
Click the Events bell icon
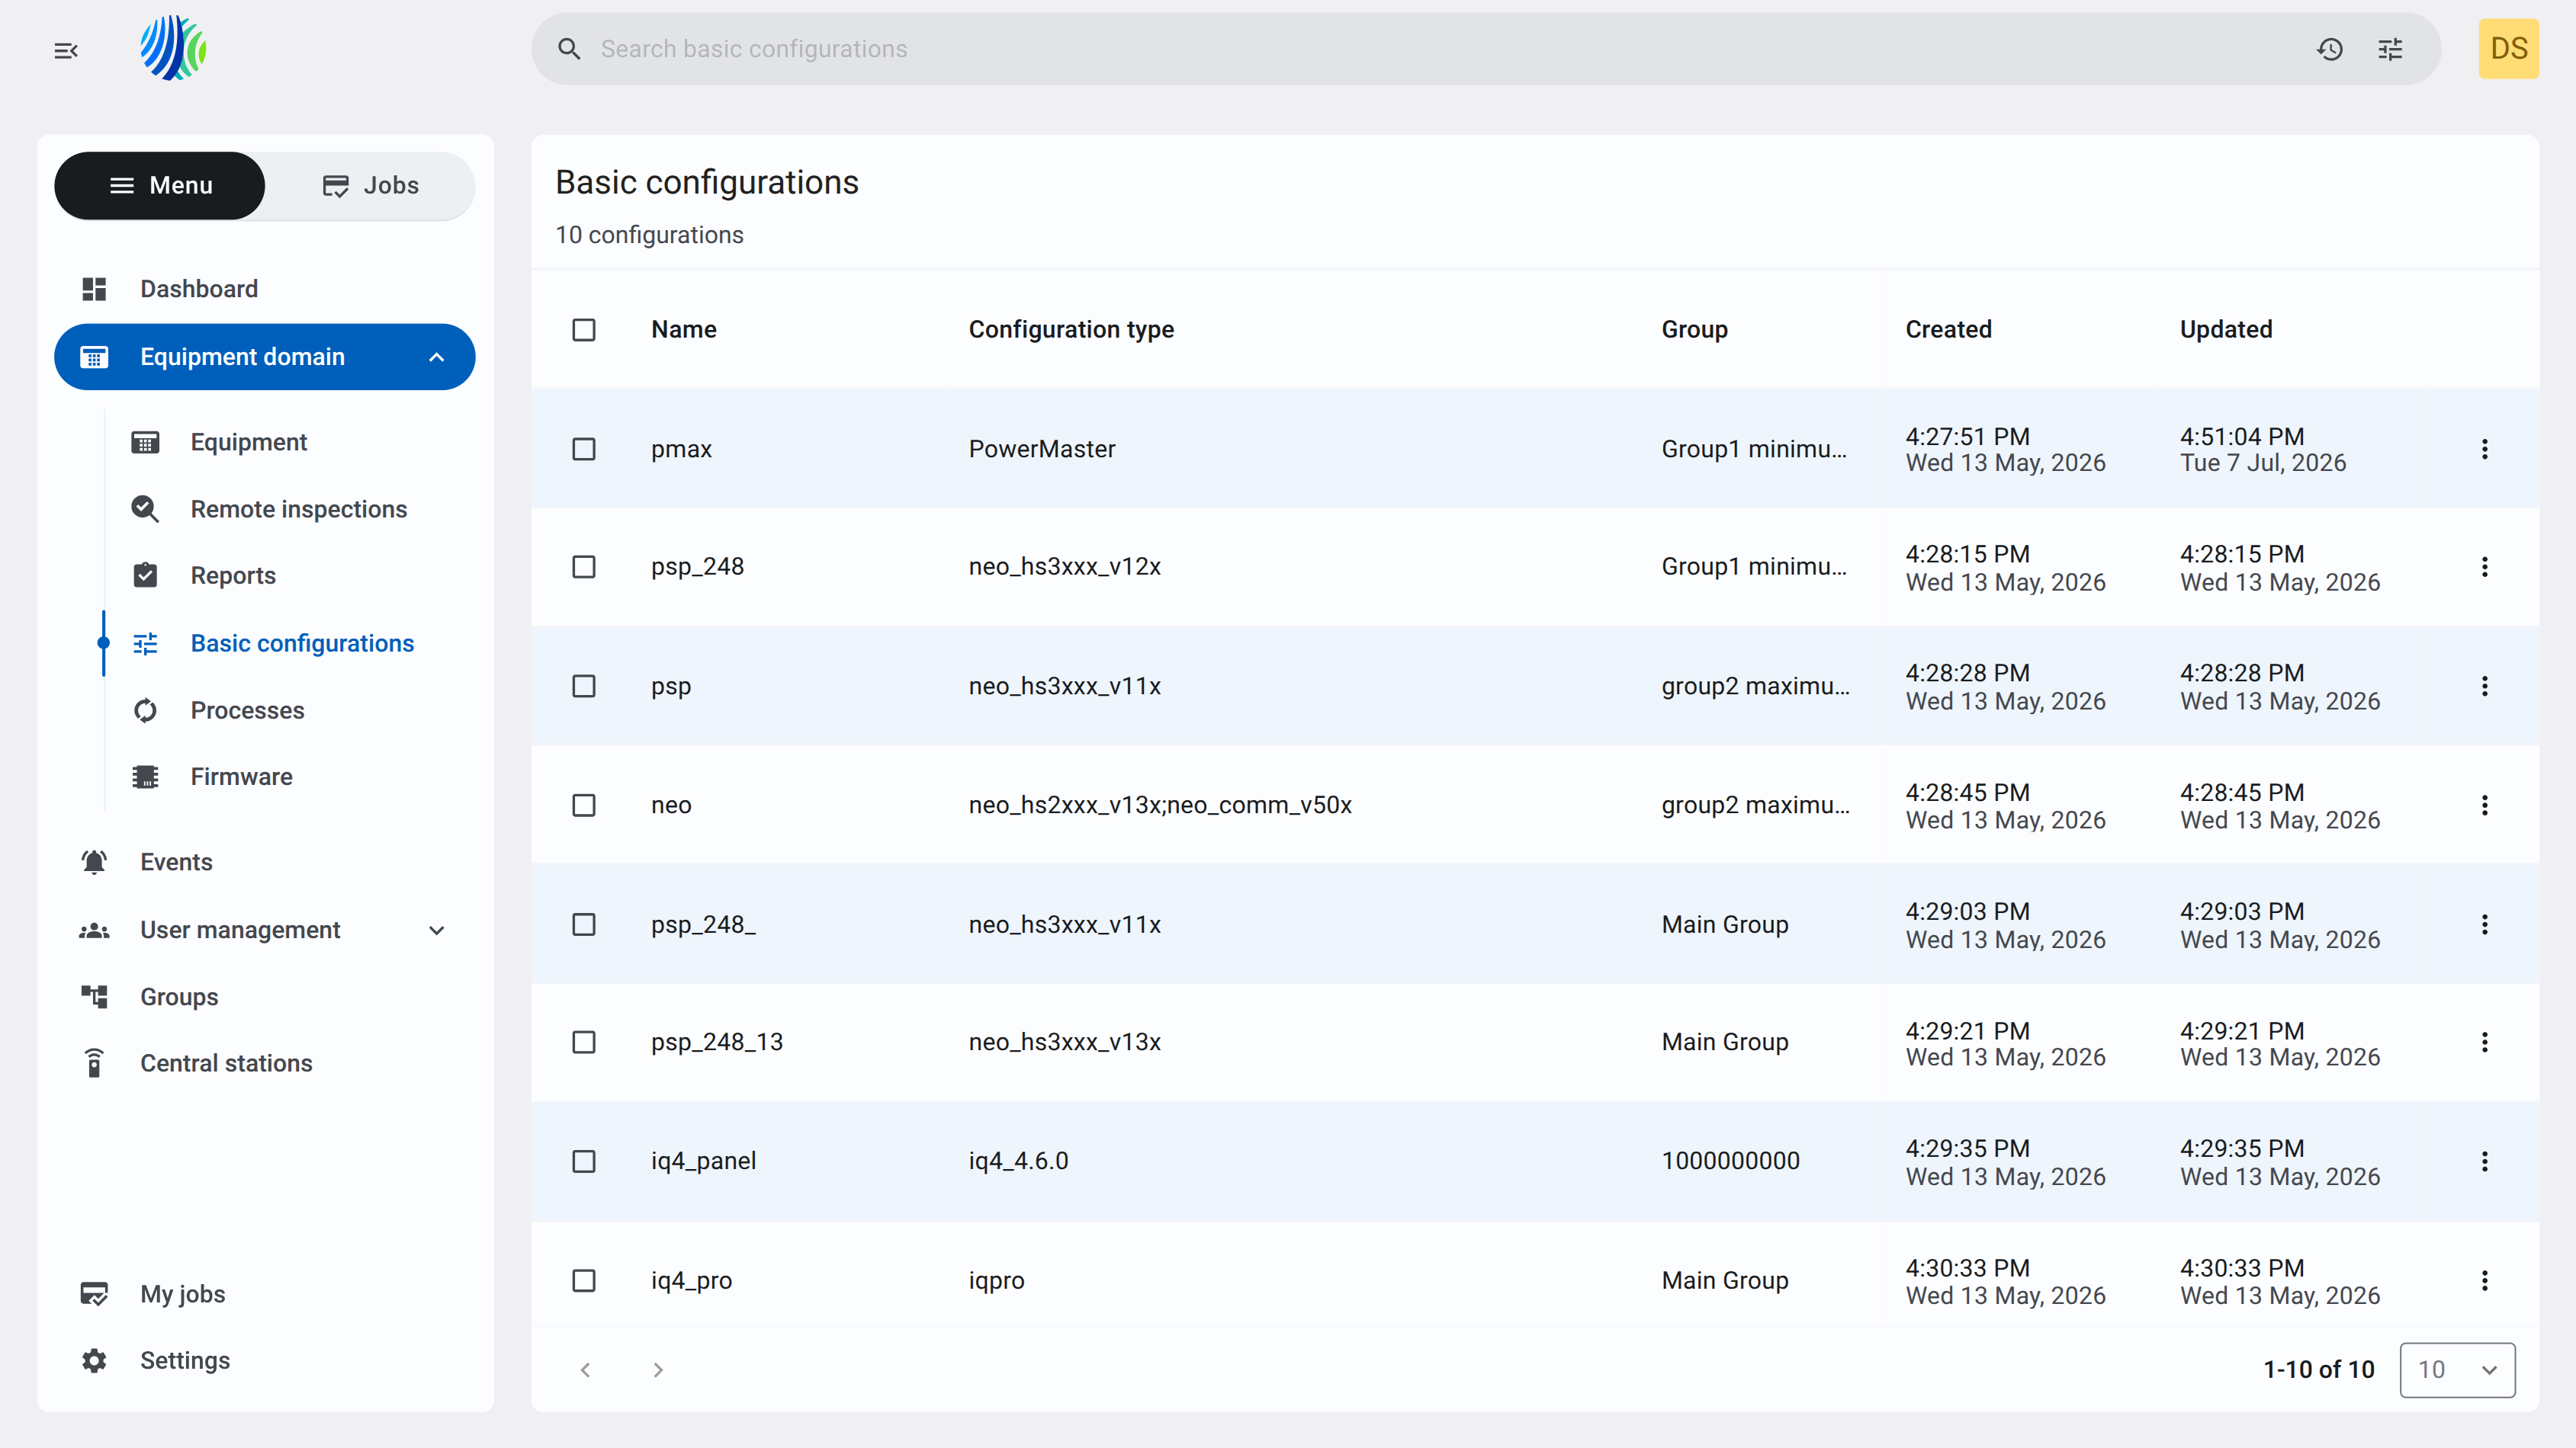coord(94,863)
